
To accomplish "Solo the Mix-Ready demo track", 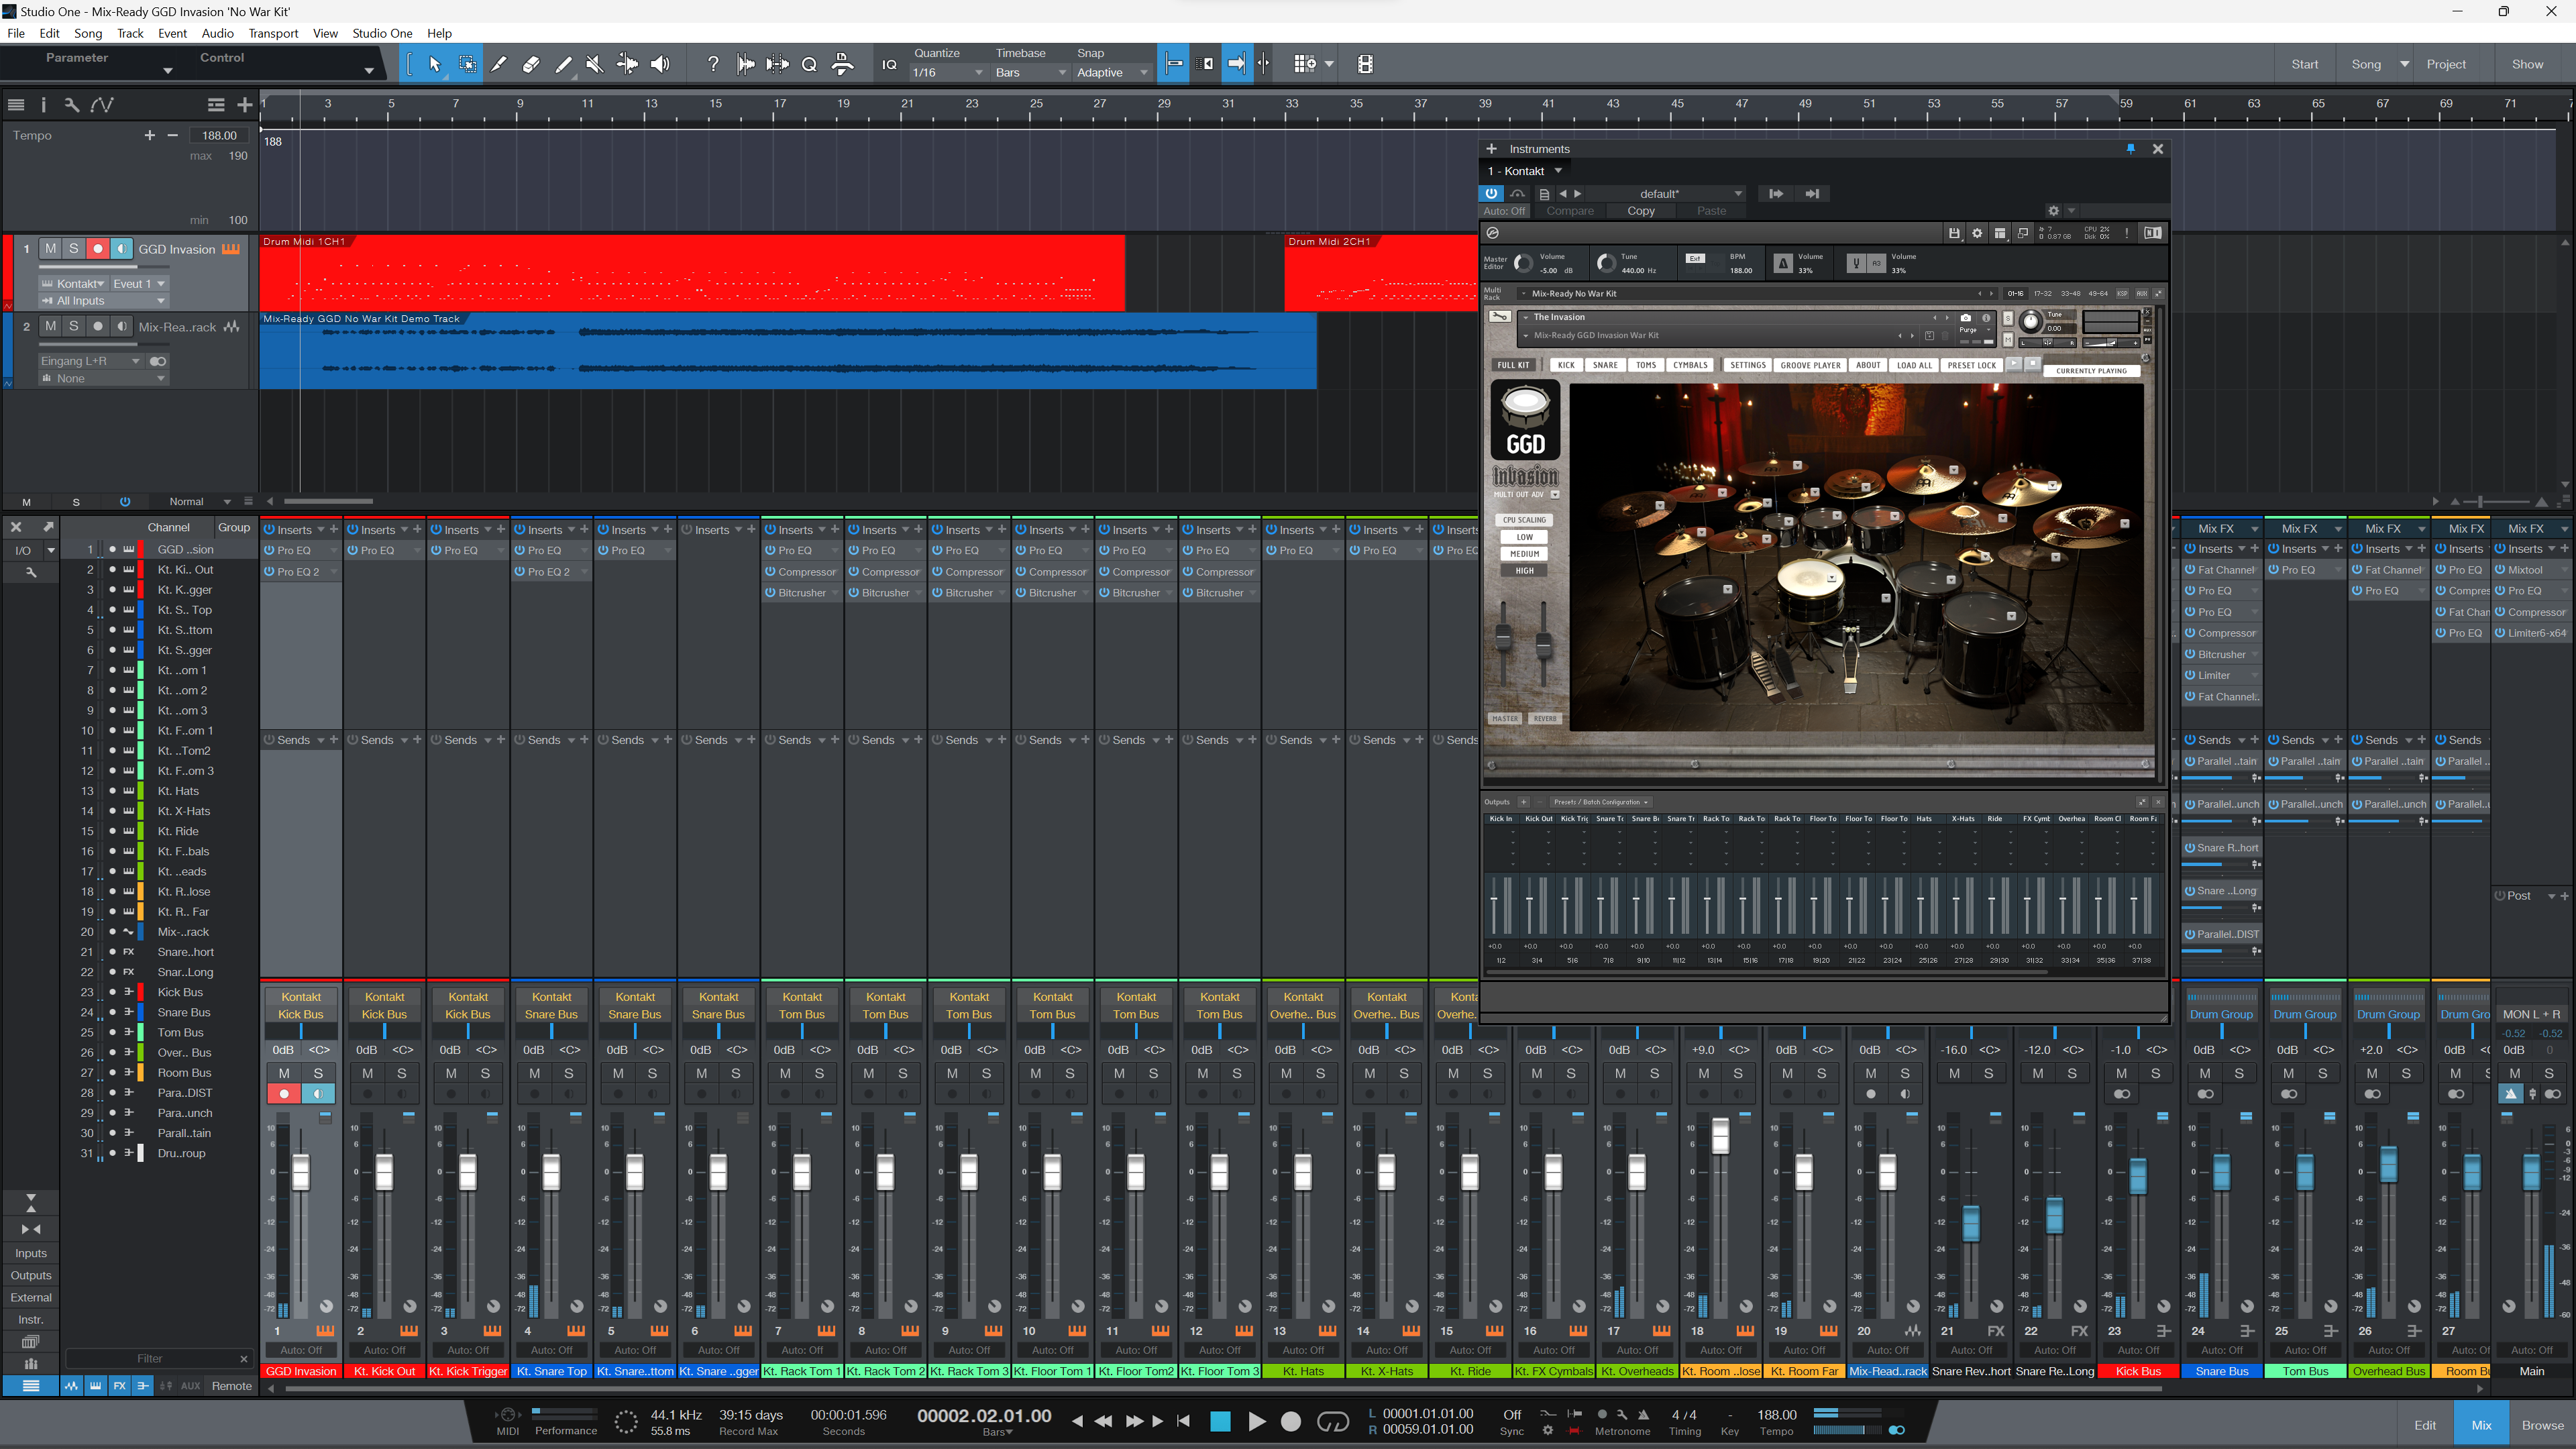I will tap(73, 326).
